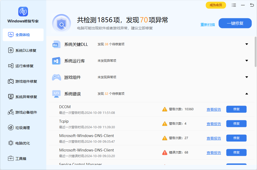
Task: Click the 游戏组件 gamepad icon
Action: (56, 77)
